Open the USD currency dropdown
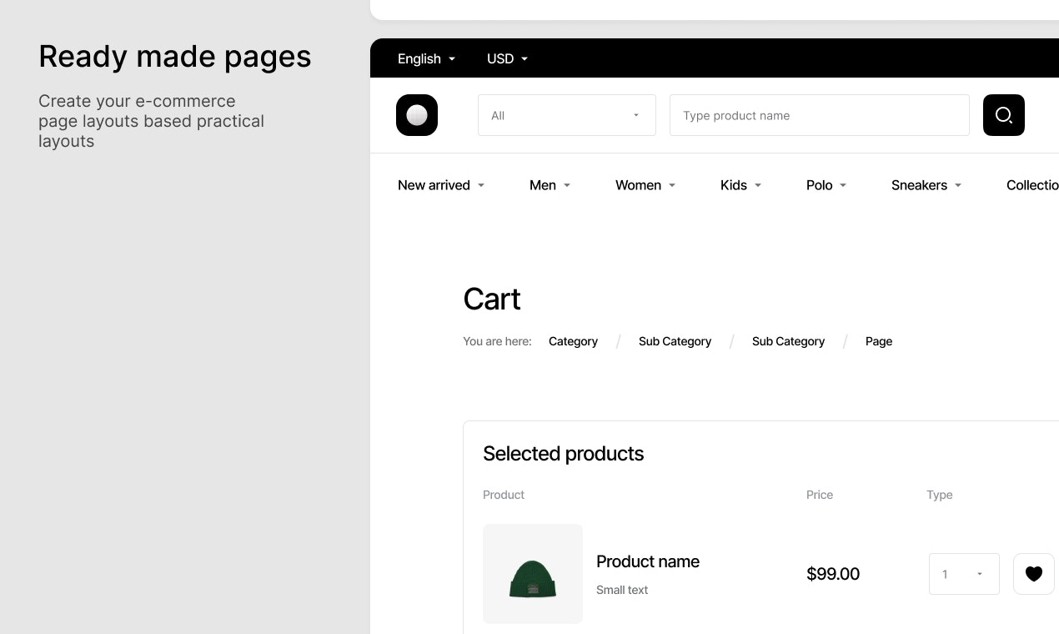 [507, 58]
